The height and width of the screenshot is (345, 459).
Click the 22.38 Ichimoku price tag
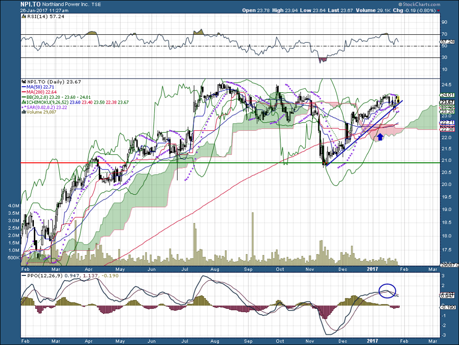[x=447, y=129]
